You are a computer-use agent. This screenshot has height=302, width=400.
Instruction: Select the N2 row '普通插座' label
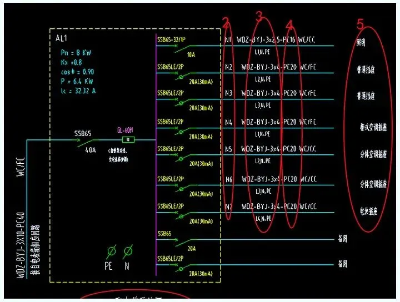click(x=366, y=69)
